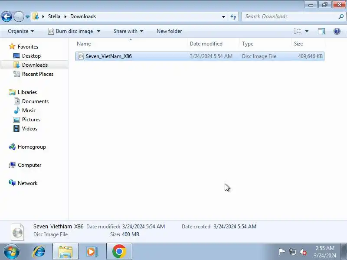347x260 pixels.
Task: Sort by the Date modified column header
Action: pos(213,44)
